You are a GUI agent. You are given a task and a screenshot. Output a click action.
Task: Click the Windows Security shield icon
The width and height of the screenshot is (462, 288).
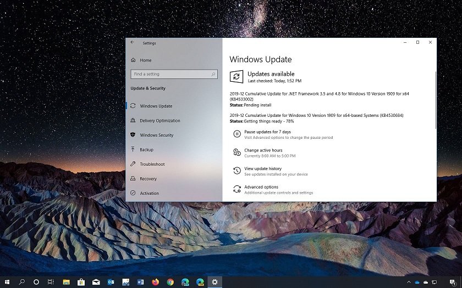[133, 135]
